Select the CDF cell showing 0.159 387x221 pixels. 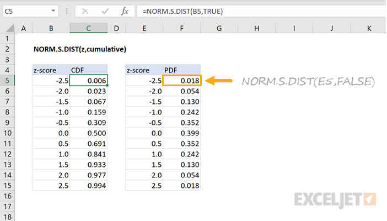(x=89, y=112)
